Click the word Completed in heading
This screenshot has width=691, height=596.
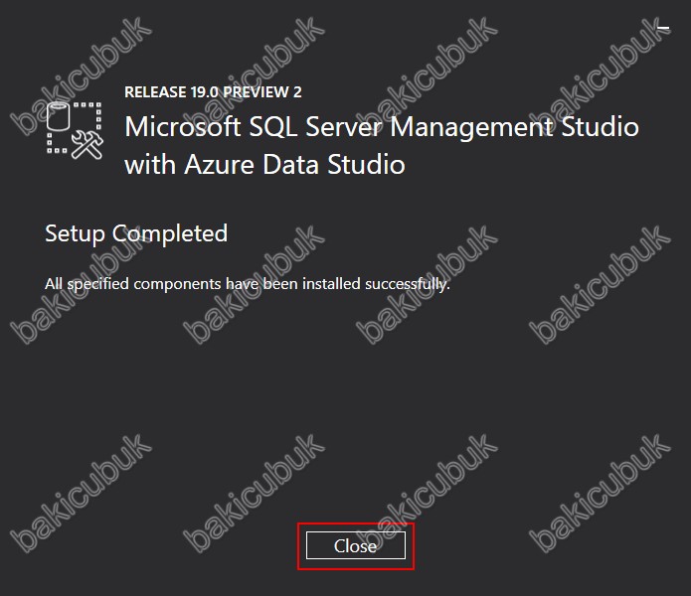[170, 233]
